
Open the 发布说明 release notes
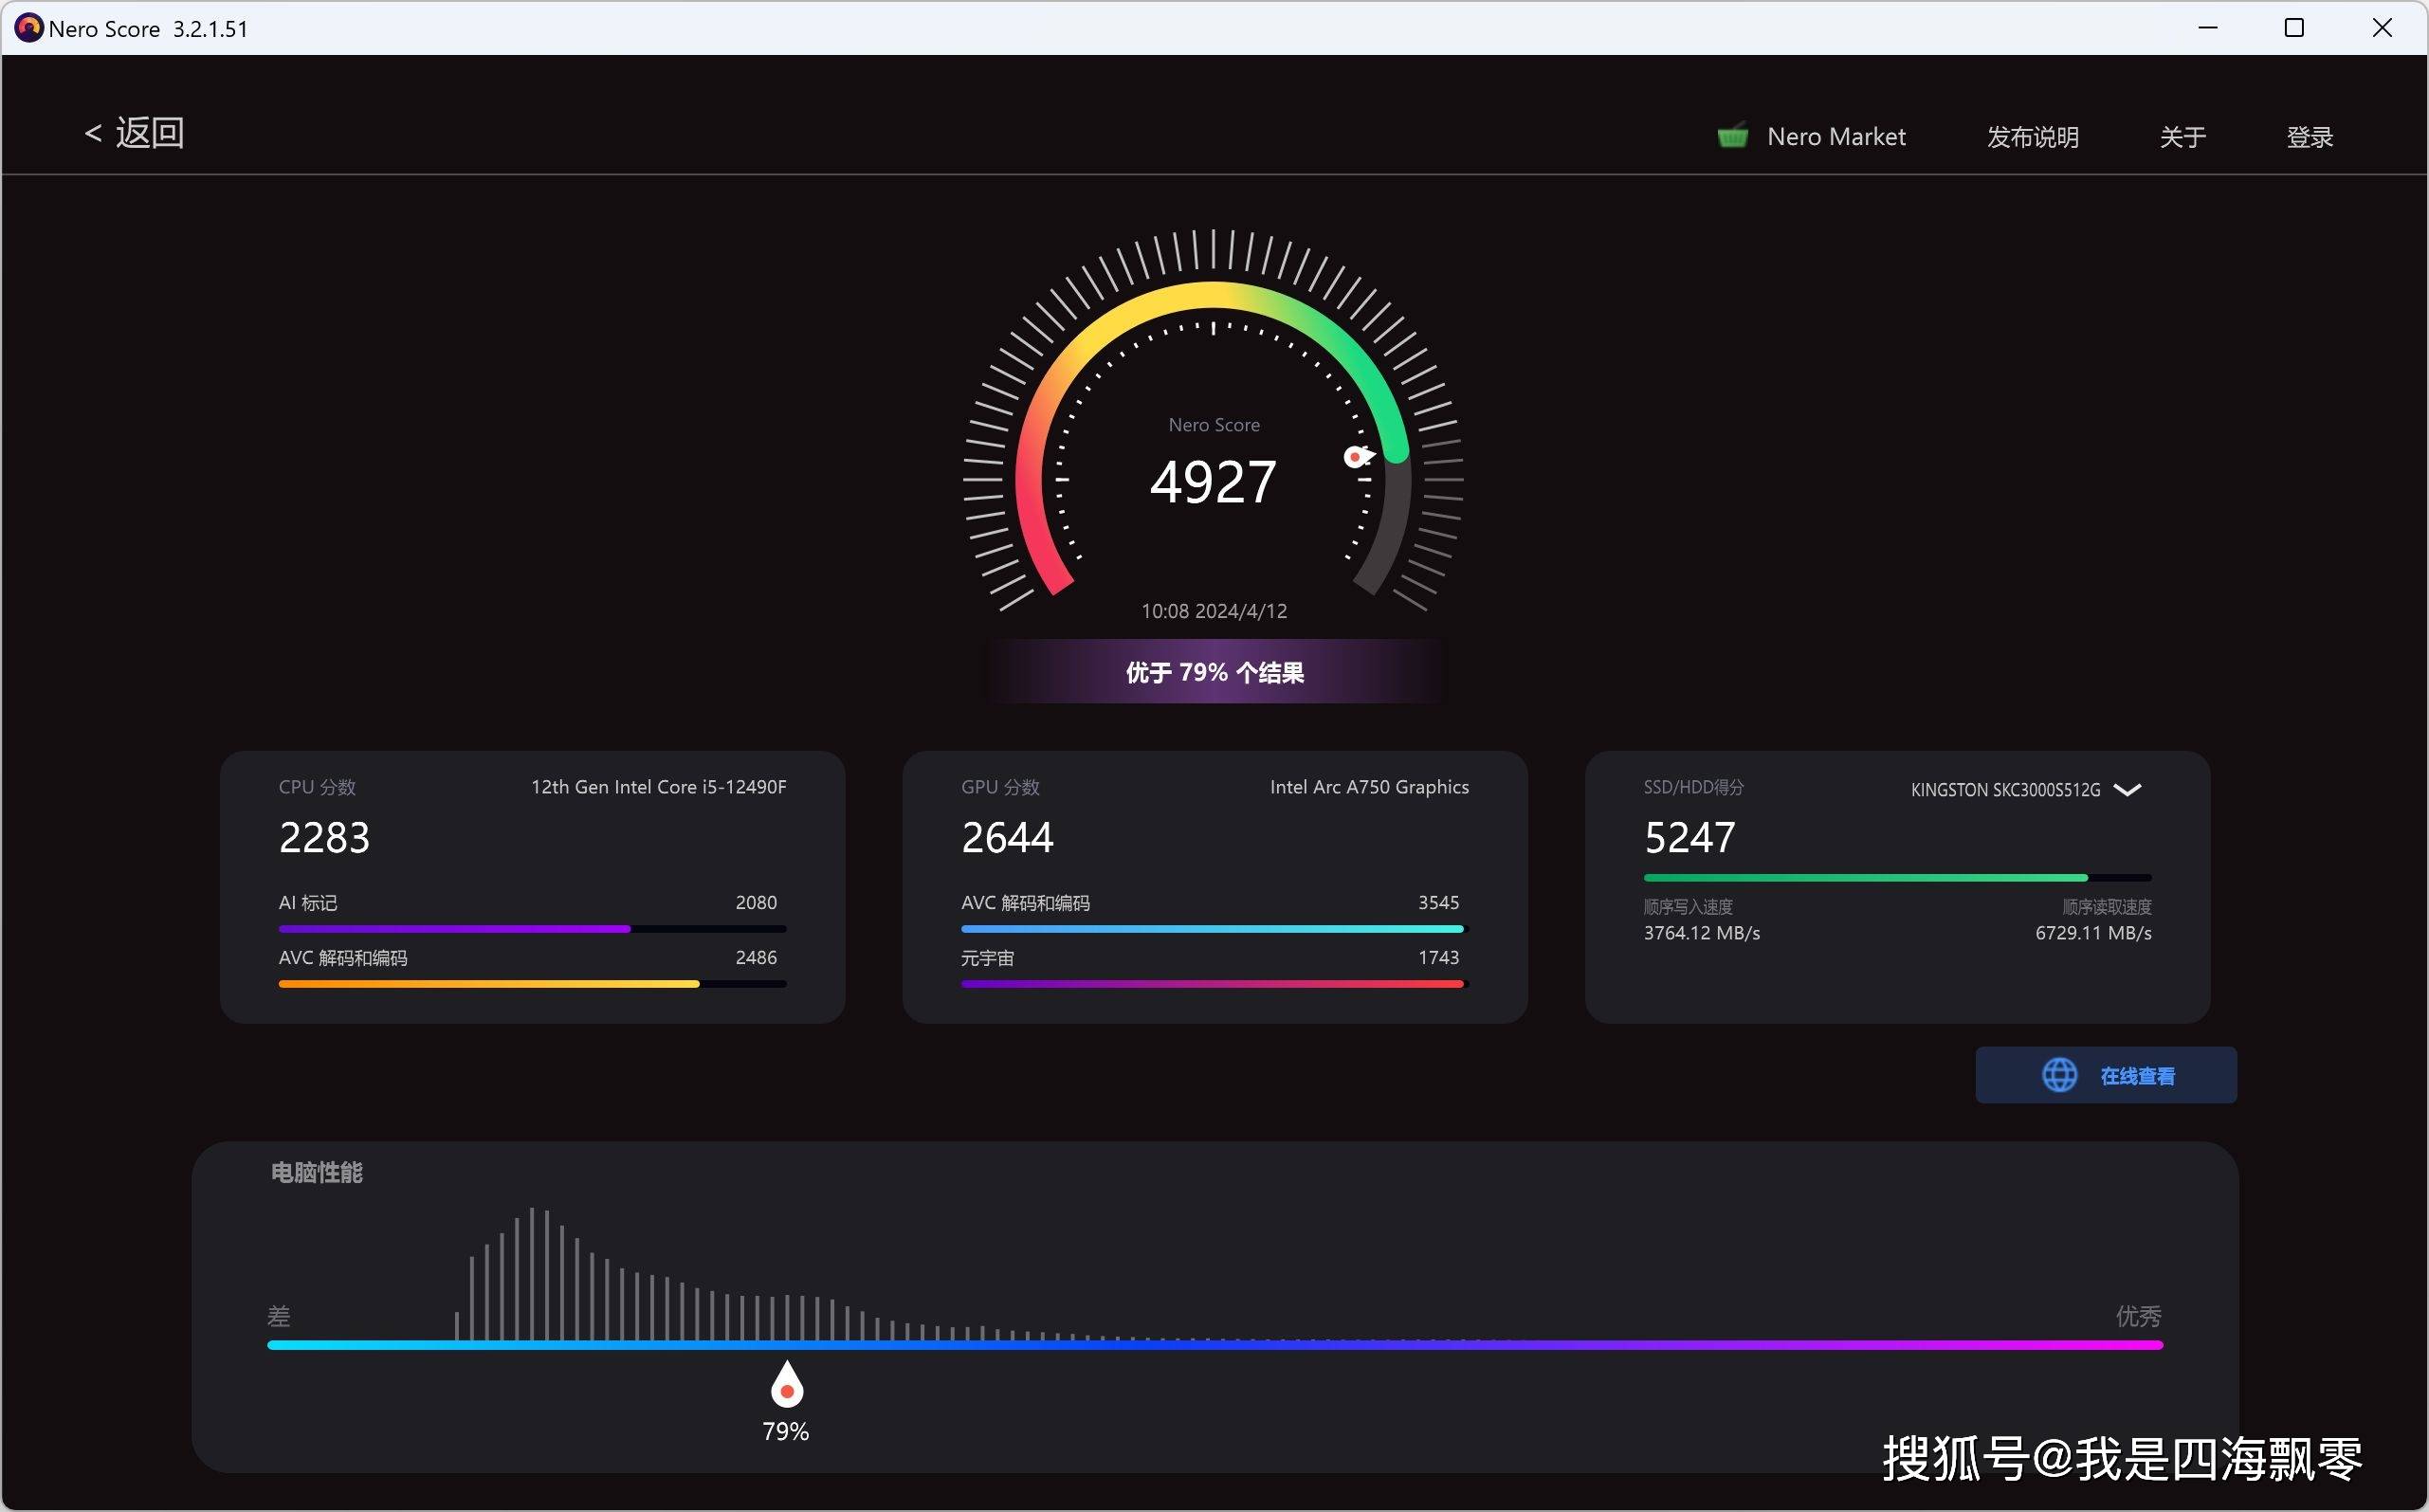pyautogui.click(x=2032, y=137)
